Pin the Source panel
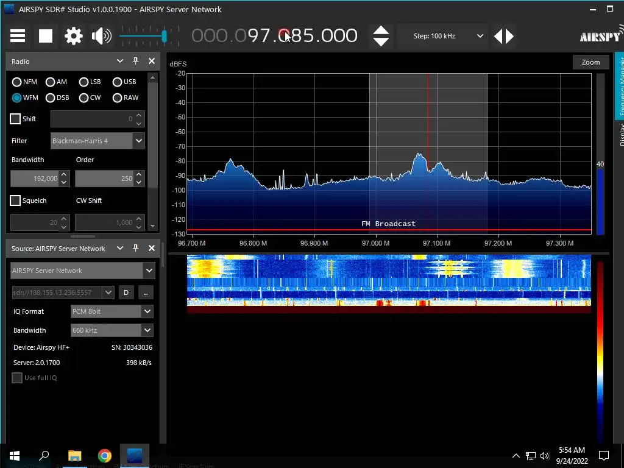 (135, 248)
